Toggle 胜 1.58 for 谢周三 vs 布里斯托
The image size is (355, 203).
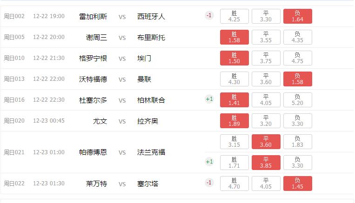(x=234, y=37)
